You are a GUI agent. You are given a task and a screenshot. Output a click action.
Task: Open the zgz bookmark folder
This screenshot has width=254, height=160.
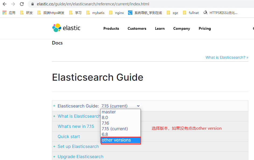[172, 13]
